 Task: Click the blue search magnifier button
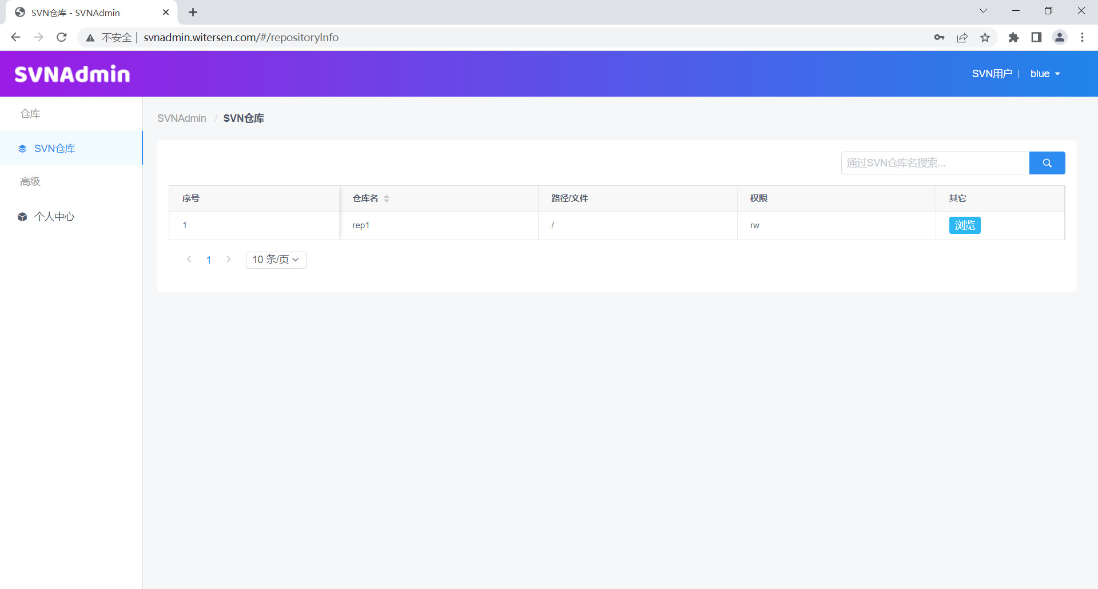[1047, 163]
